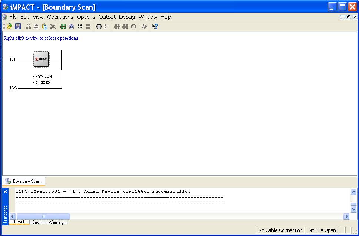The image size is (359, 236).
Task: Delete with the X toolbar icon
Action: pos(53,27)
